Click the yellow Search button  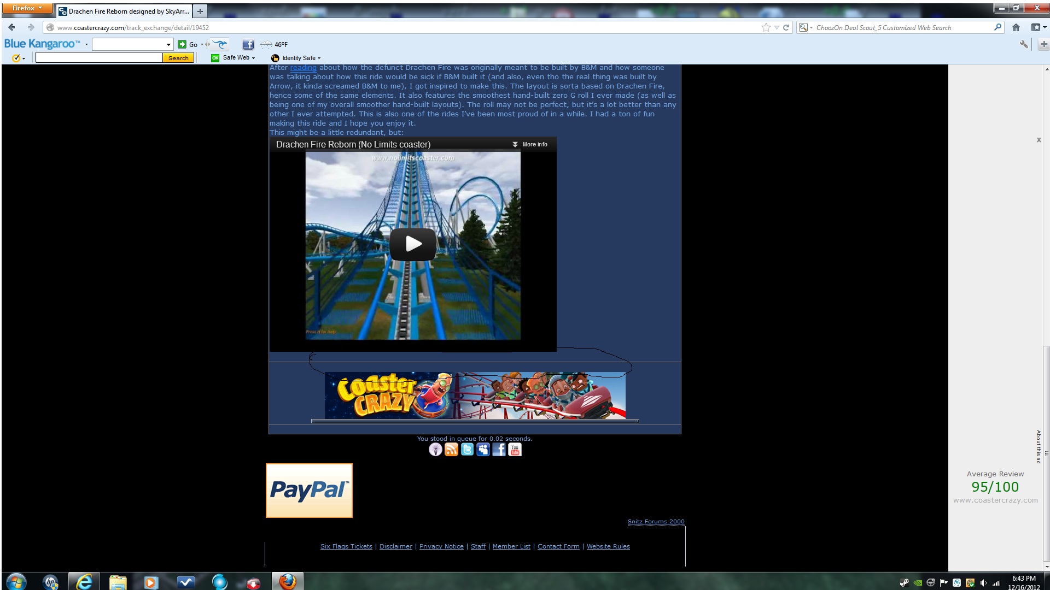(x=178, y=58)
